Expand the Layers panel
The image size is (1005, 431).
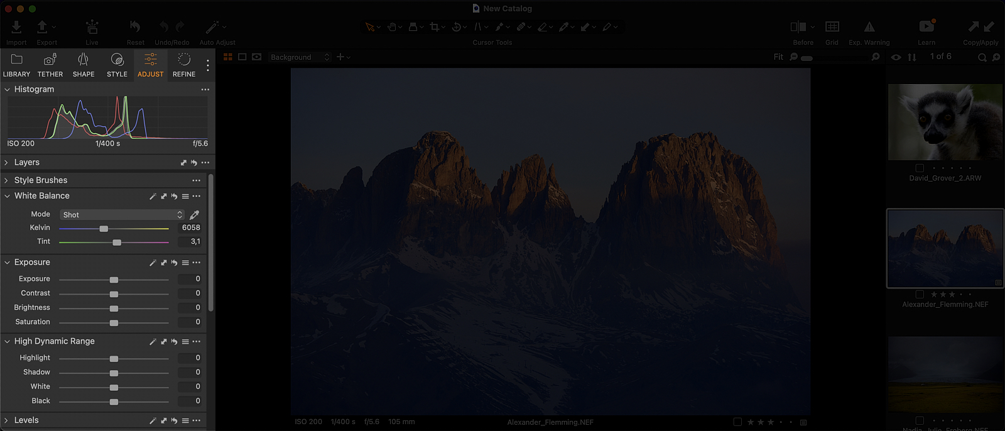click(7, 163)
